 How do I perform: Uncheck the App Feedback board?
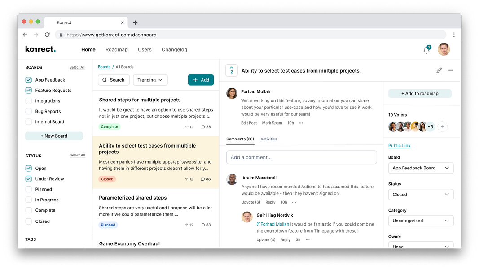(28, 80)
